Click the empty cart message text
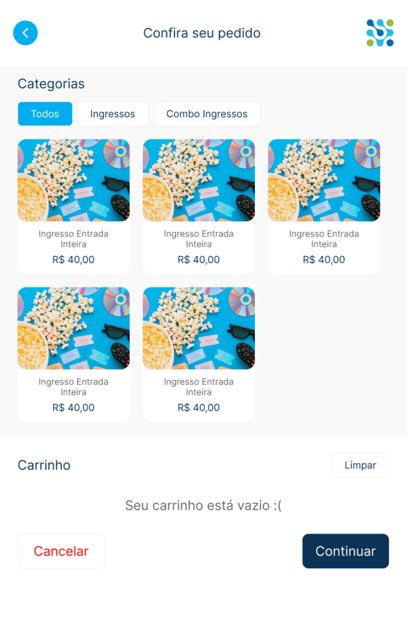The width and height of the screenshot is (407, 621). coord(203,505)
